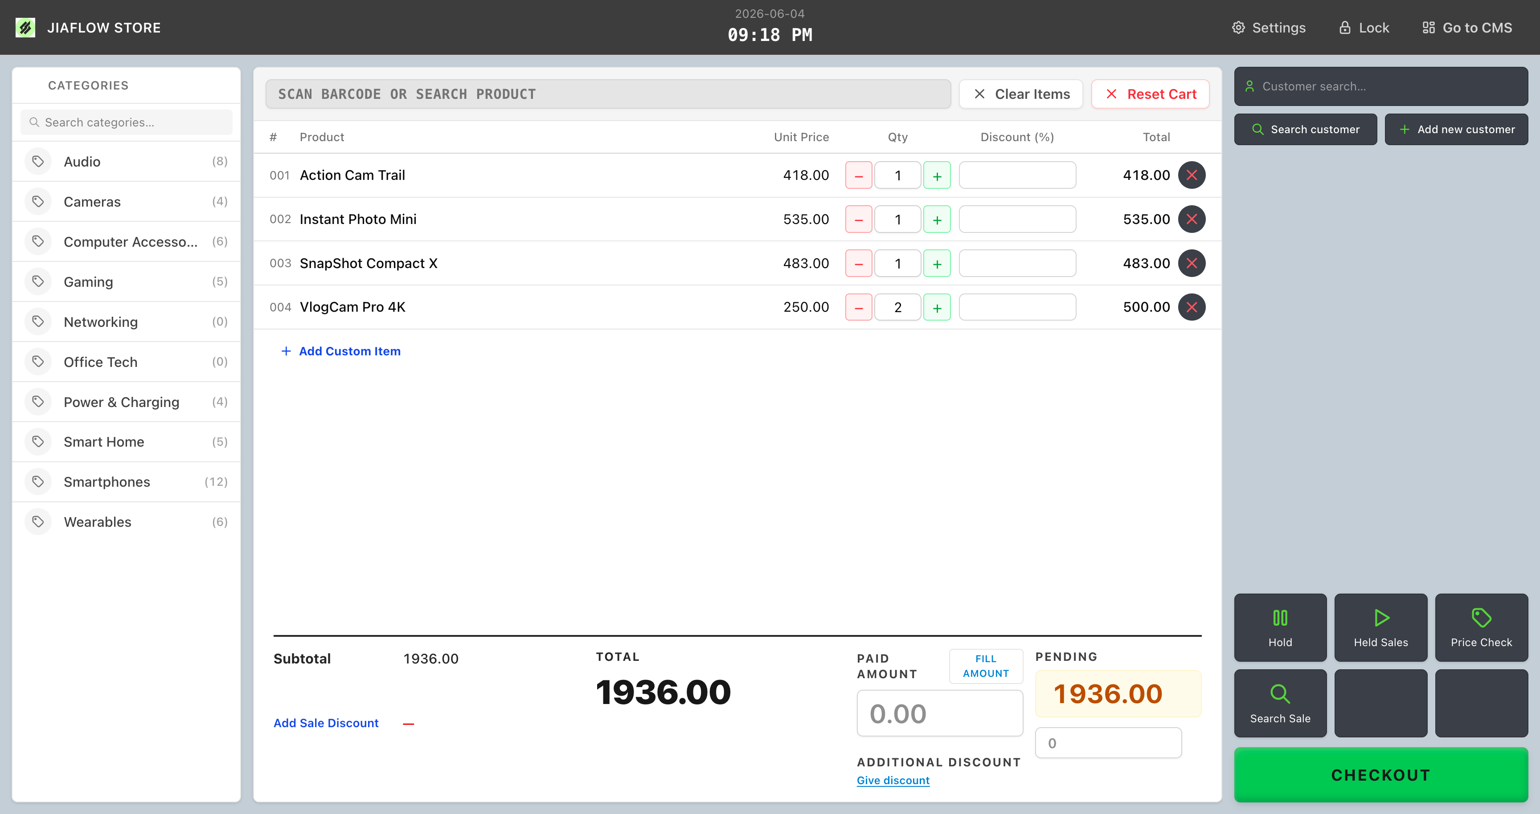1540x814 pixels.
Task: Open Search Sale tool
Action: [1280, 703]
